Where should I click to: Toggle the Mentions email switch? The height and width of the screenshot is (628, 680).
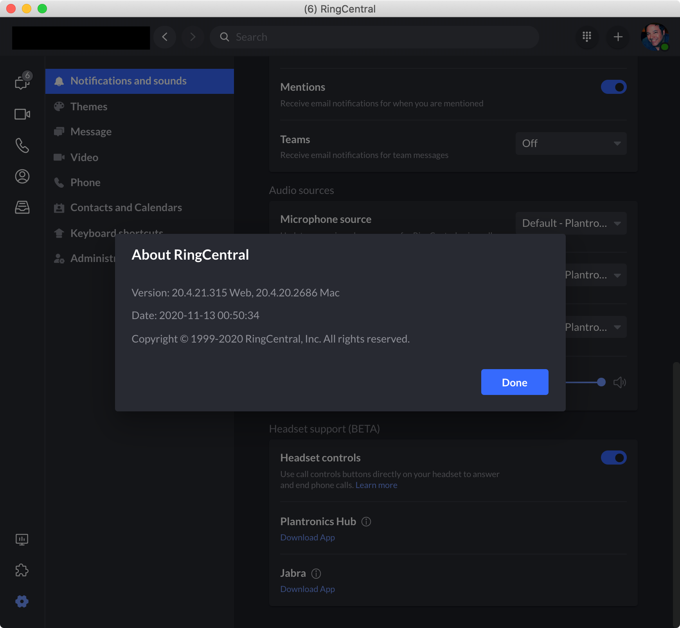613,87
